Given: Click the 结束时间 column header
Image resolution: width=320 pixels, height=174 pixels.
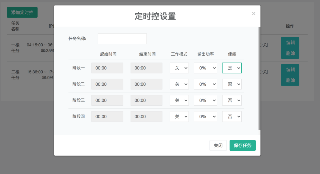Looking at the screenshot, I should (147, 54).
